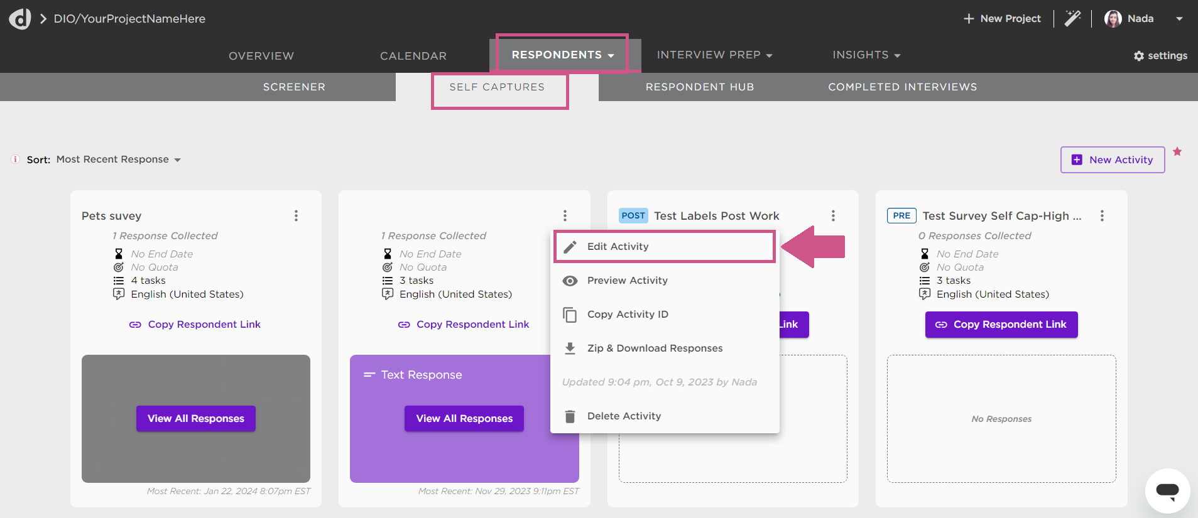
Task: Click the sort info icon
Action: [x=15, y=159]
